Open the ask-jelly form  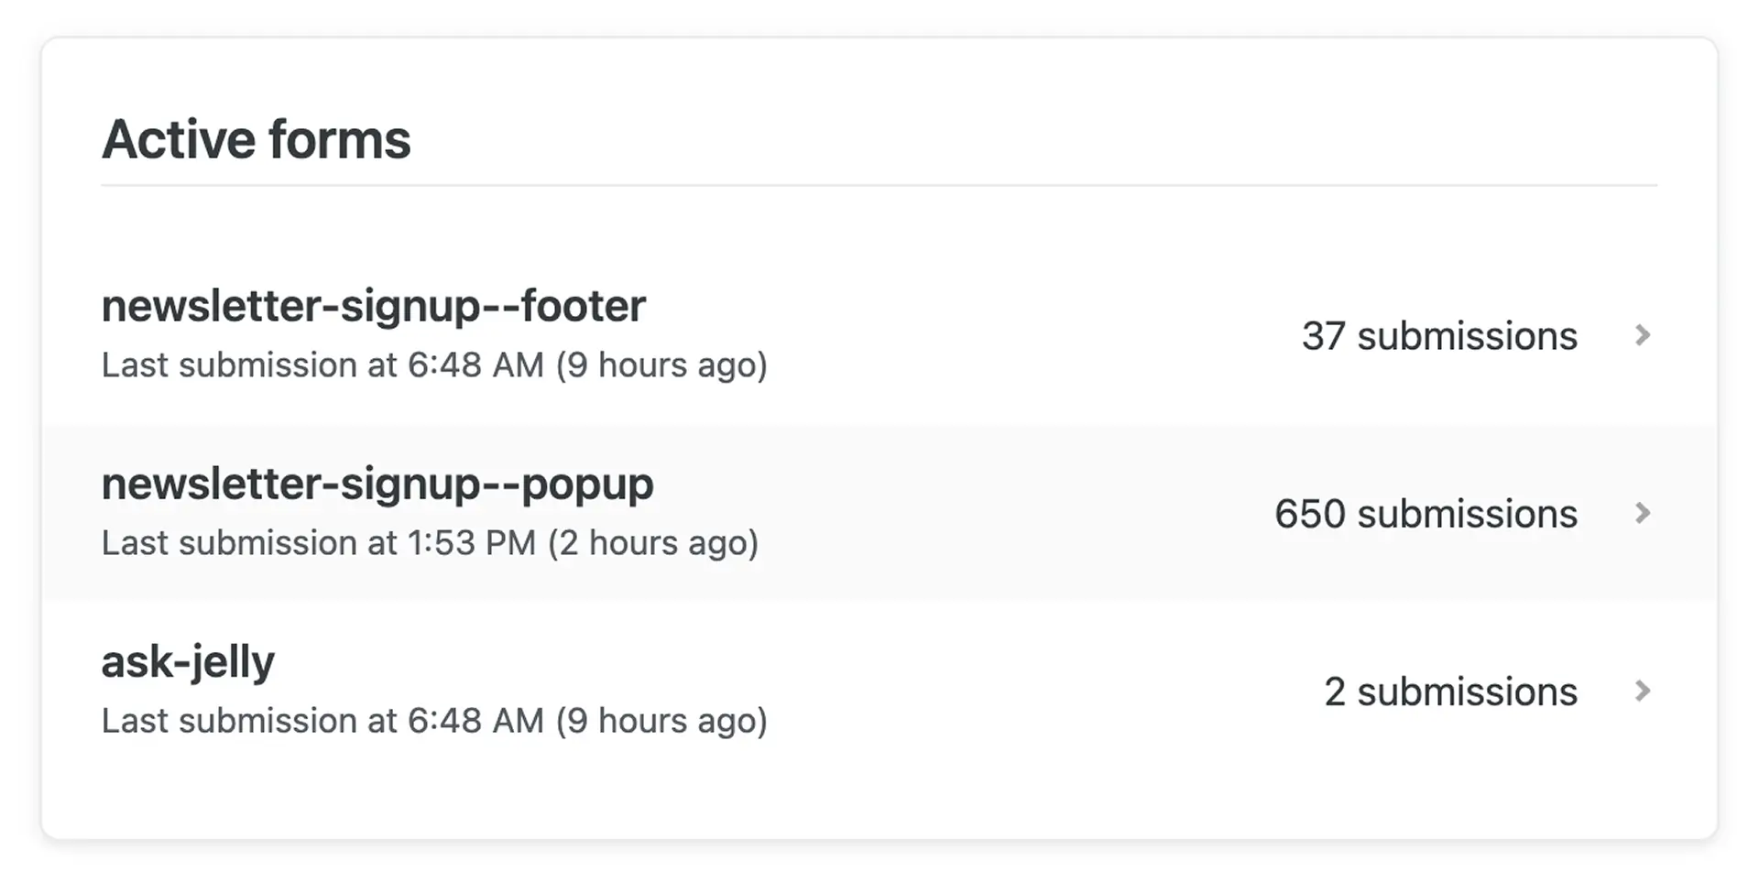pyautogui.click(x=187, y=660)
